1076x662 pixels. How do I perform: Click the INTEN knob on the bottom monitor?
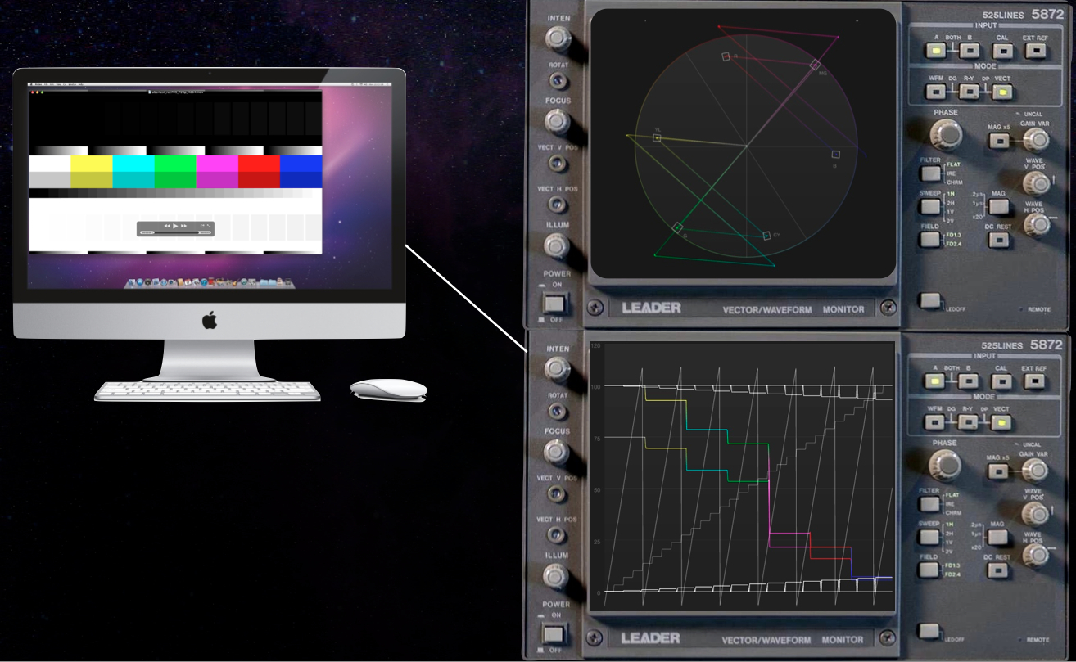558,369
